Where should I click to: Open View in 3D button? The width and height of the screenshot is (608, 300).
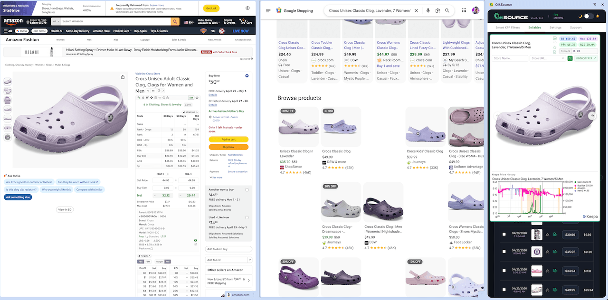[x=65, y=209]
